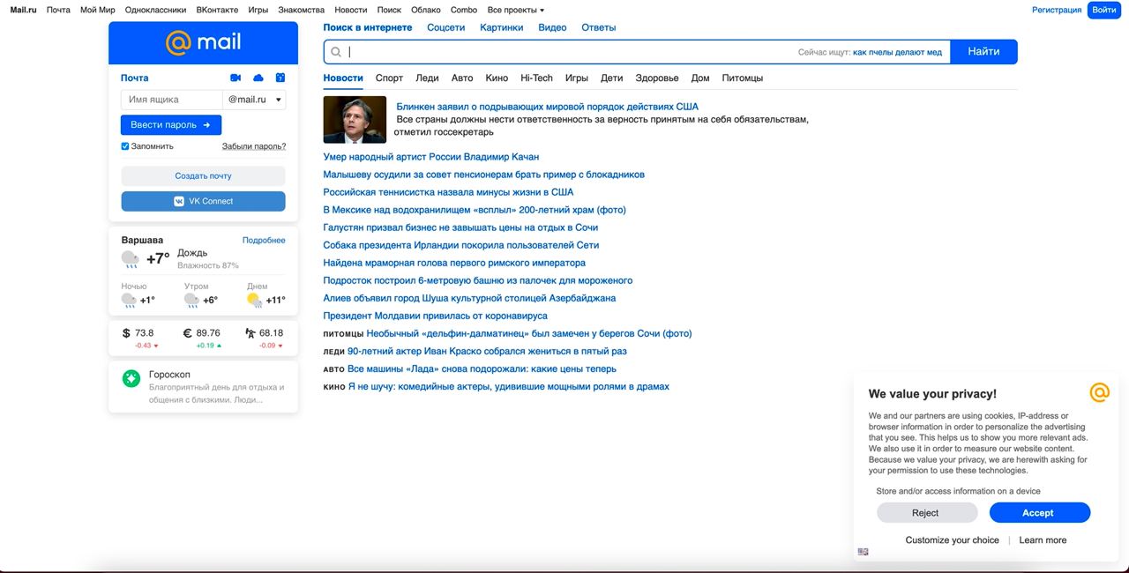Switch to the Спорт news tab
This screenshot has width=1129, height=573.
point(389,78)
